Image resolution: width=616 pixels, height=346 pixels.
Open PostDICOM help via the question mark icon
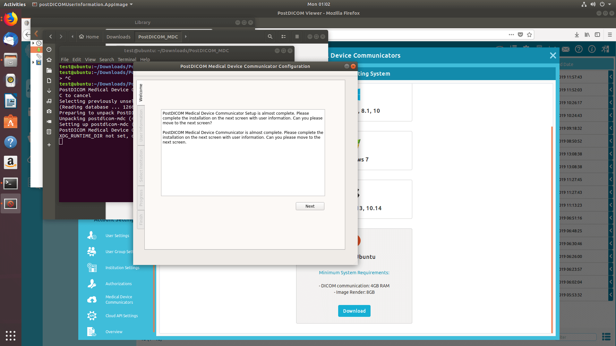(x=579, y=49)
